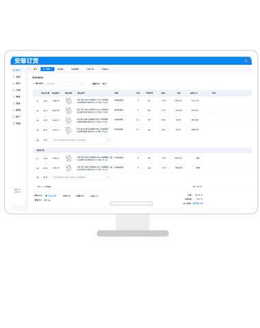
Task: Click third product row's thumbnail image
Action: (x=68, y=120)
